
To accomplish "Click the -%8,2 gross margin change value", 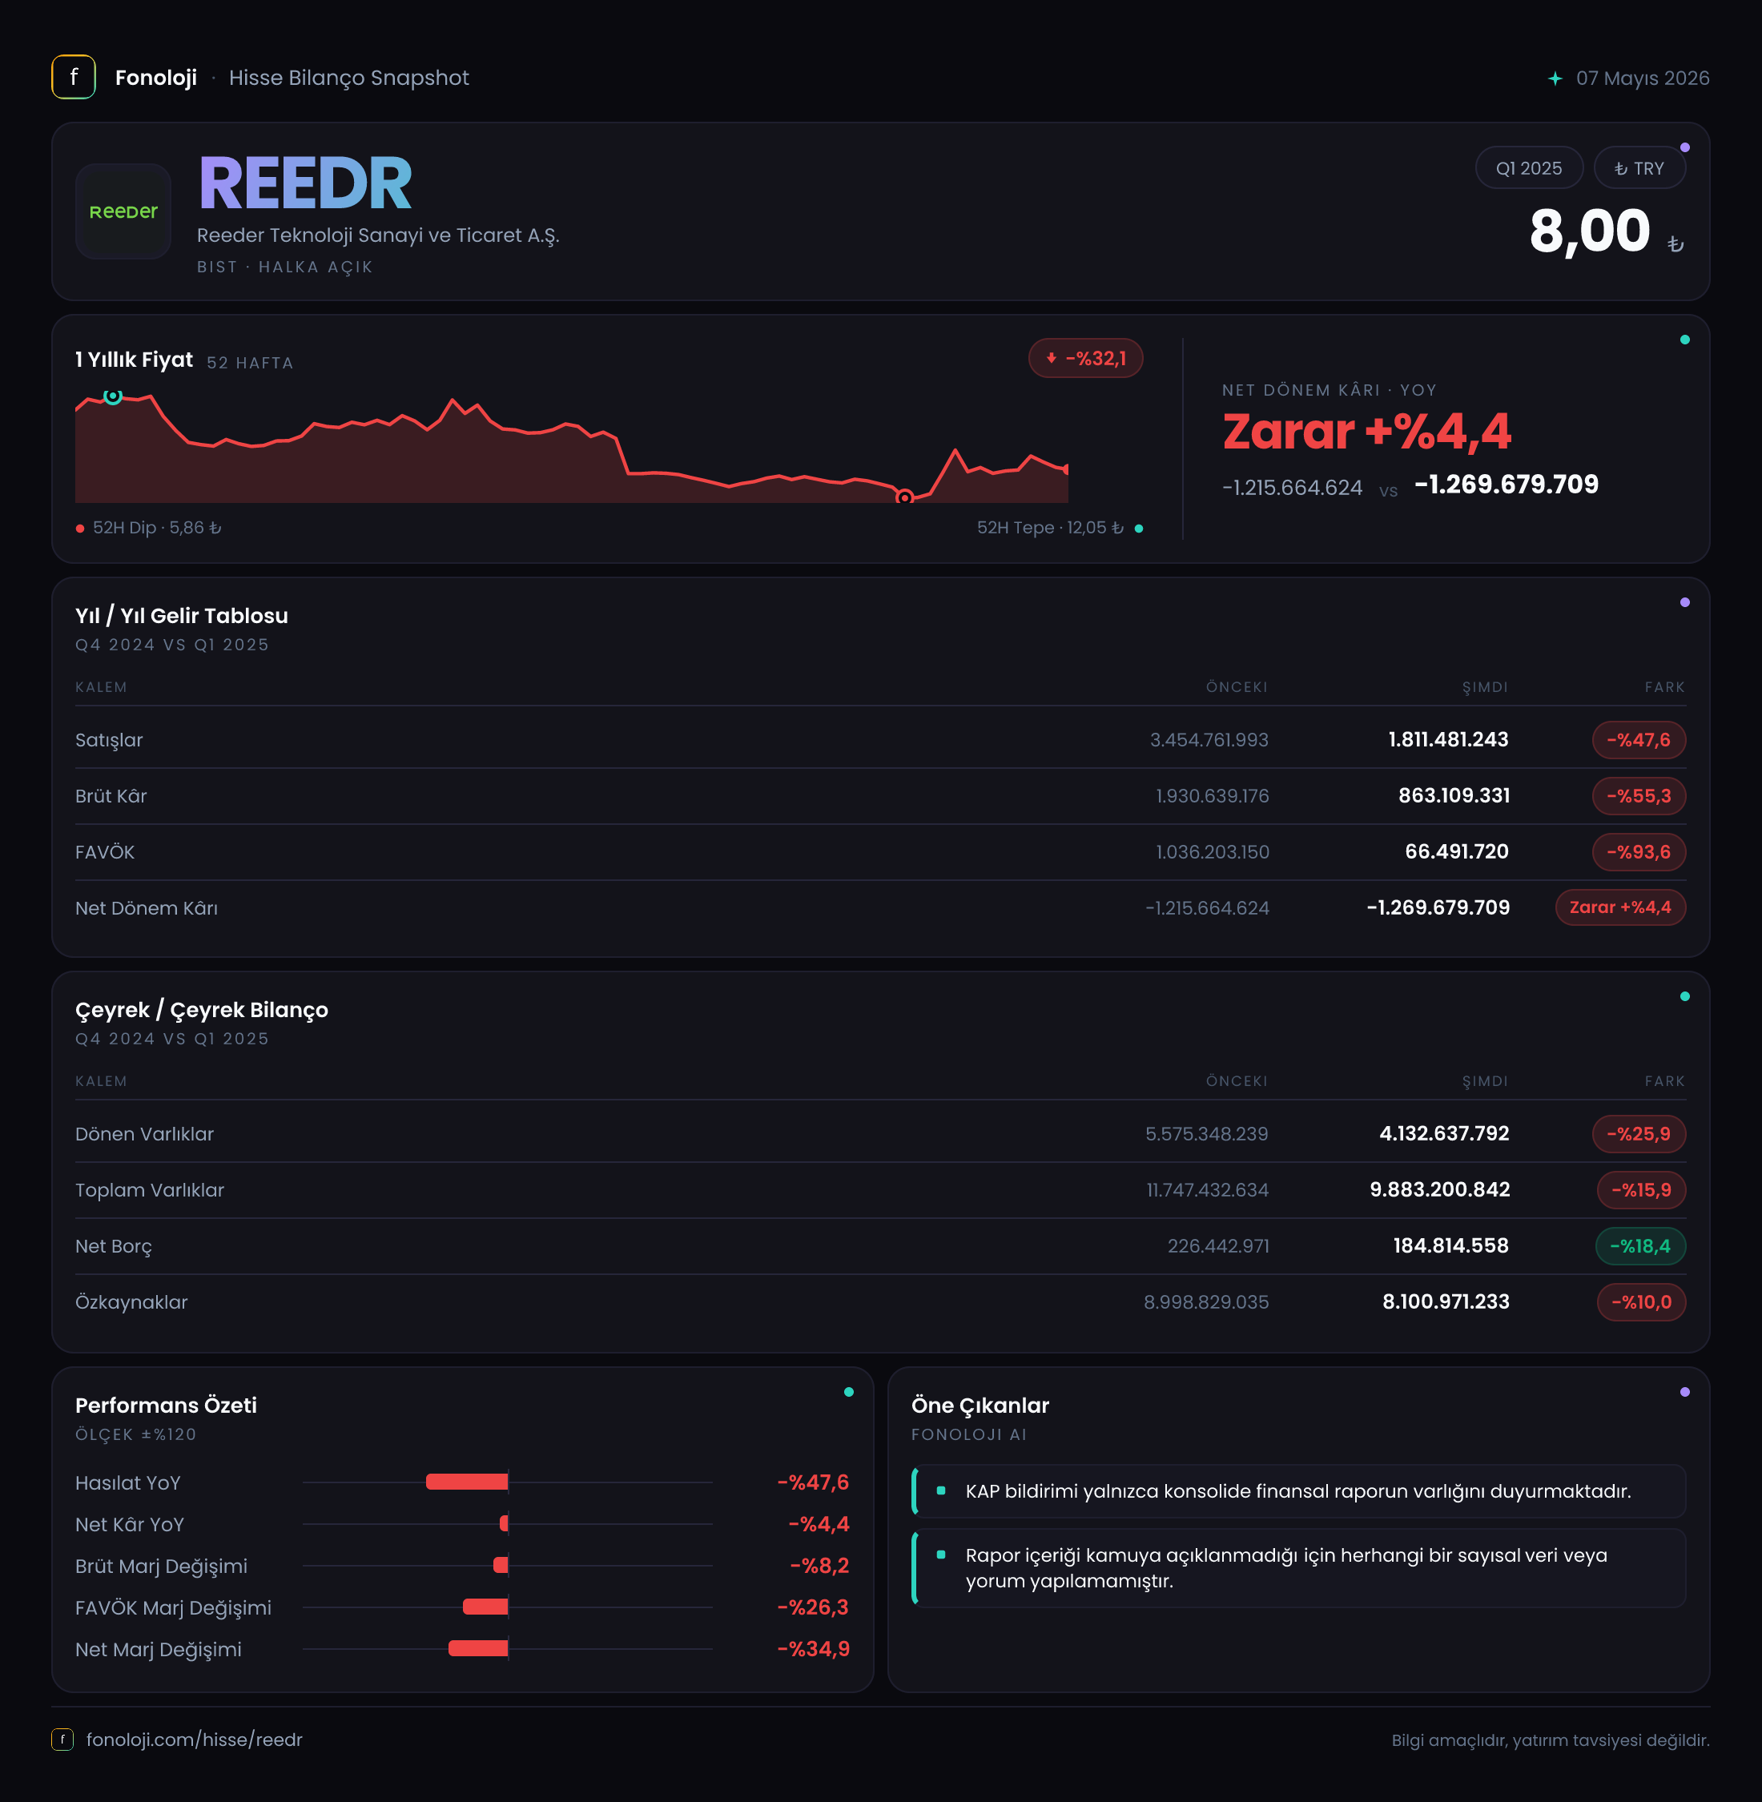I will pyautogui.click(x=819, y=1566).
